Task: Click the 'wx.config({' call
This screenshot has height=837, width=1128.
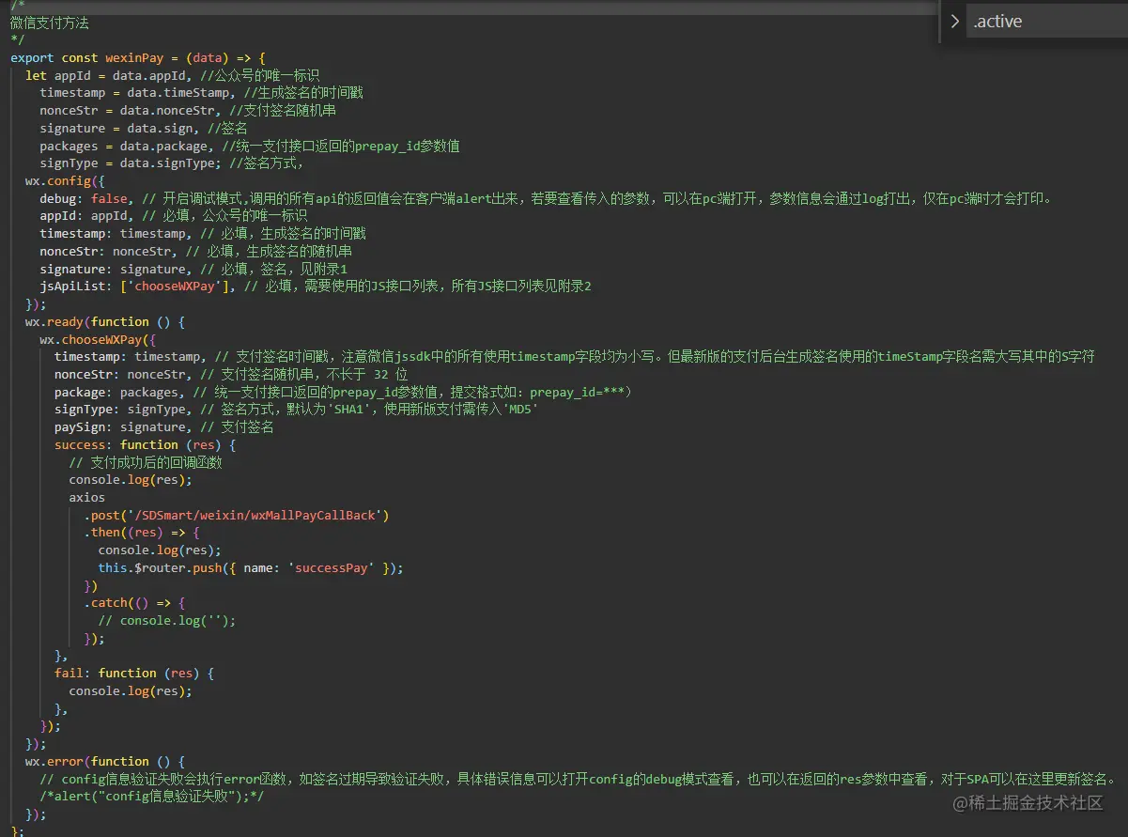Action: [65, 181]
